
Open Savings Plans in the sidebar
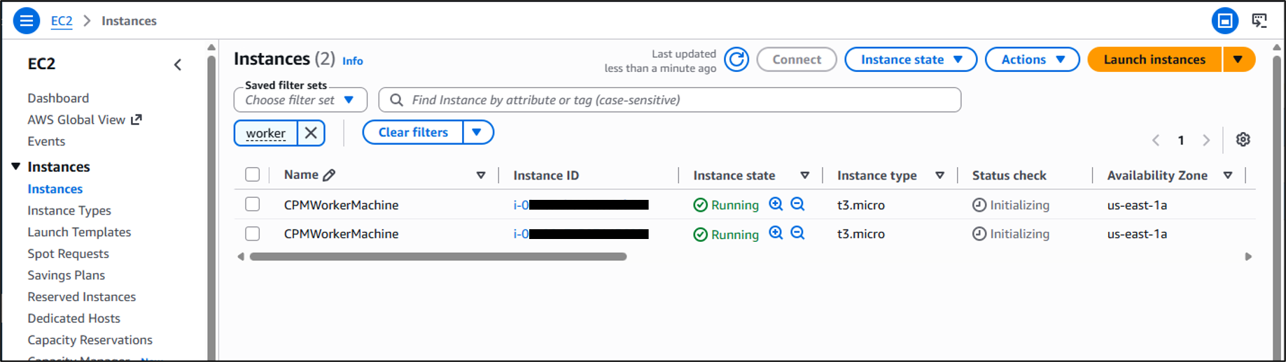[x=66, y=275]
